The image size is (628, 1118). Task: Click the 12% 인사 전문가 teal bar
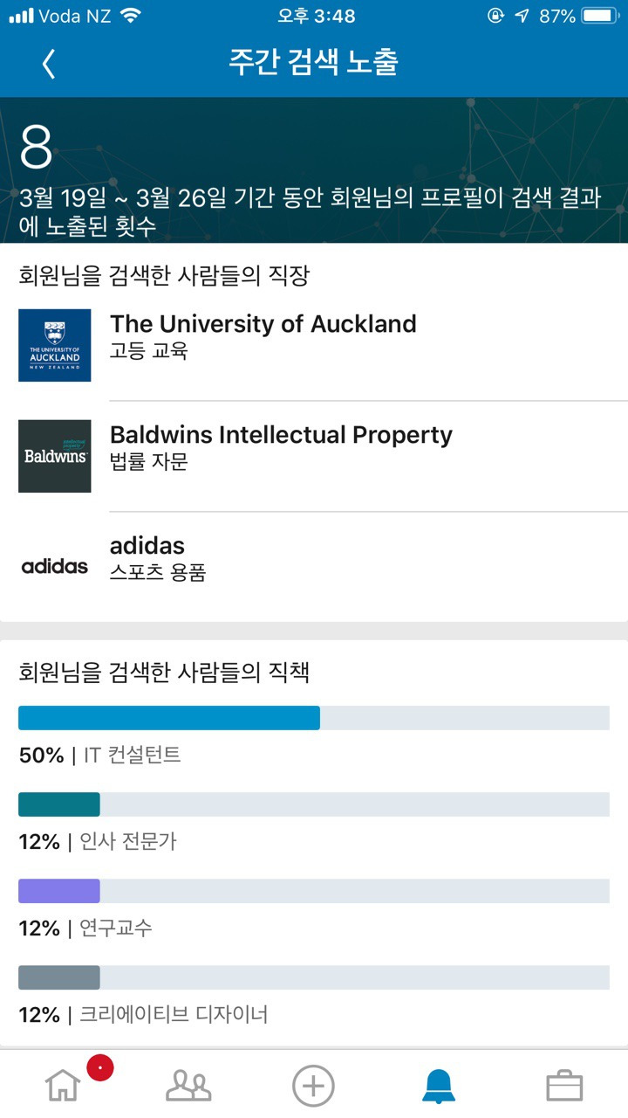[x=59, y=804]
